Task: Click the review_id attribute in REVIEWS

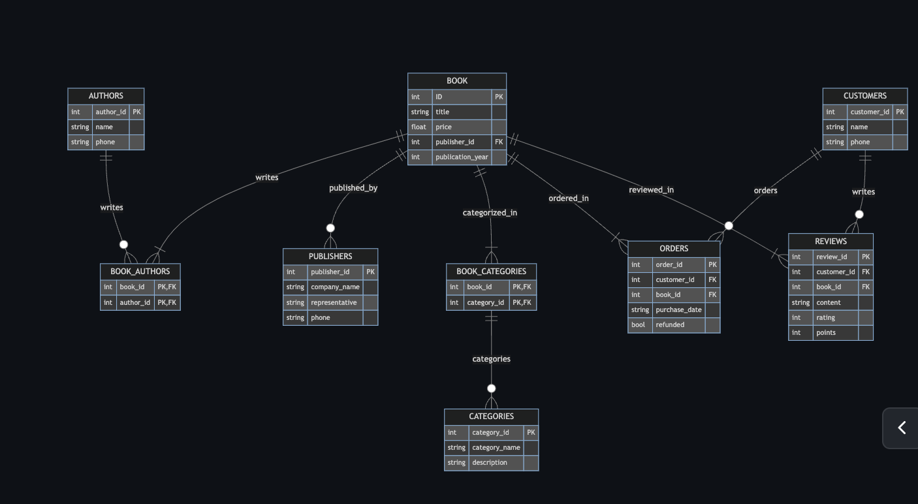Action: click(836, 257)
